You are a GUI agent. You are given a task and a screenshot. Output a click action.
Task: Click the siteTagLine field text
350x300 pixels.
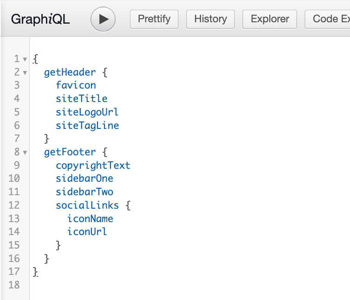click(x=87, y=126)
